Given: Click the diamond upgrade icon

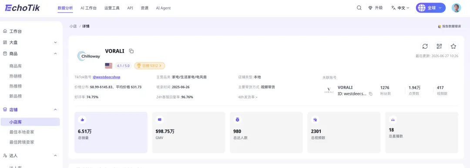Looking at the screenshot, I should tap(370, 8).
